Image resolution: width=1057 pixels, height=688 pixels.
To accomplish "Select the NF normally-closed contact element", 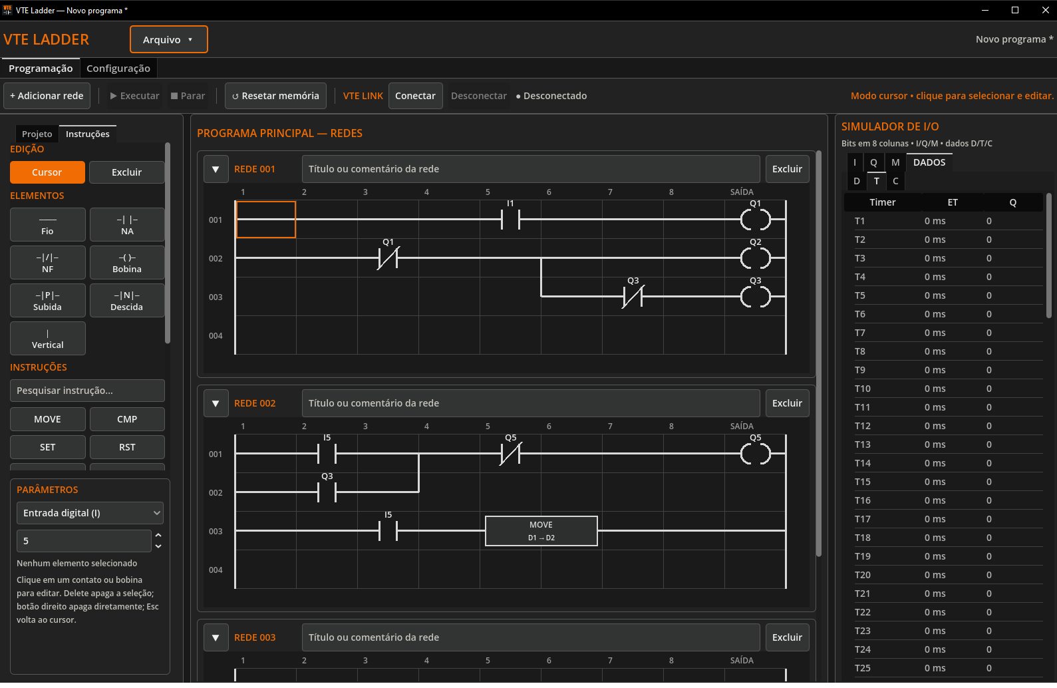I will 47,262.
